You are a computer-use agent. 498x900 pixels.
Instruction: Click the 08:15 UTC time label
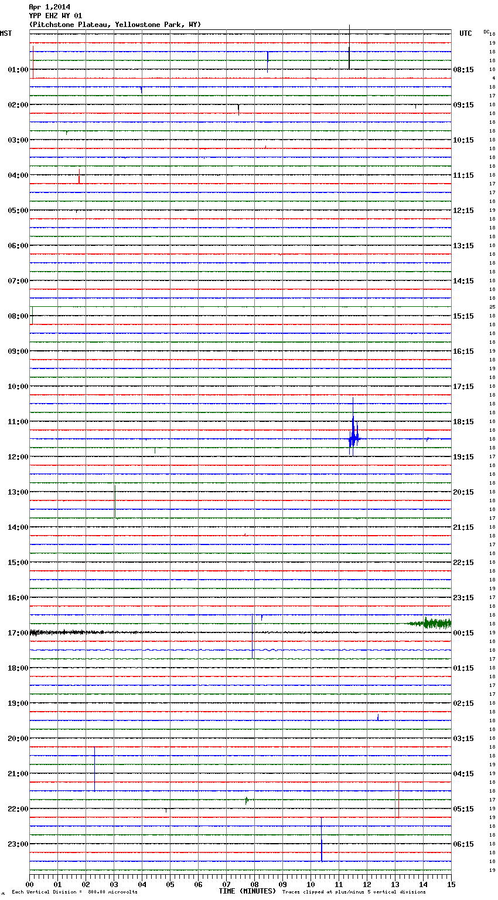click(463, 69)
